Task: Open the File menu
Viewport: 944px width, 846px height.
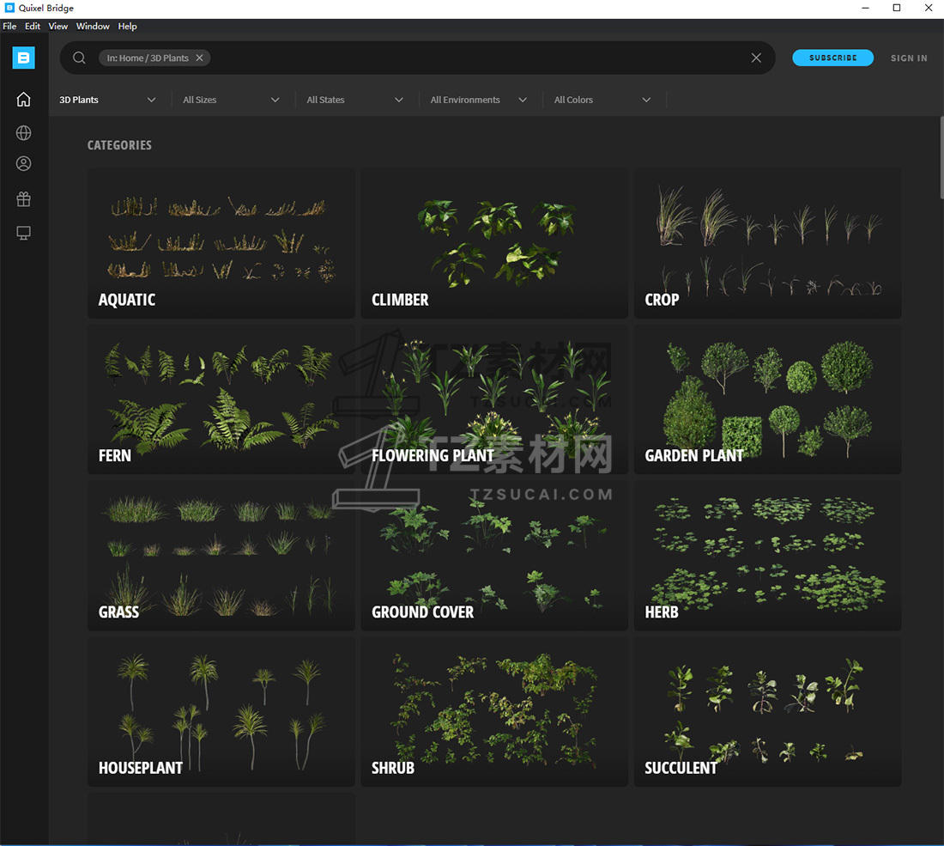Action: (9, 26)
